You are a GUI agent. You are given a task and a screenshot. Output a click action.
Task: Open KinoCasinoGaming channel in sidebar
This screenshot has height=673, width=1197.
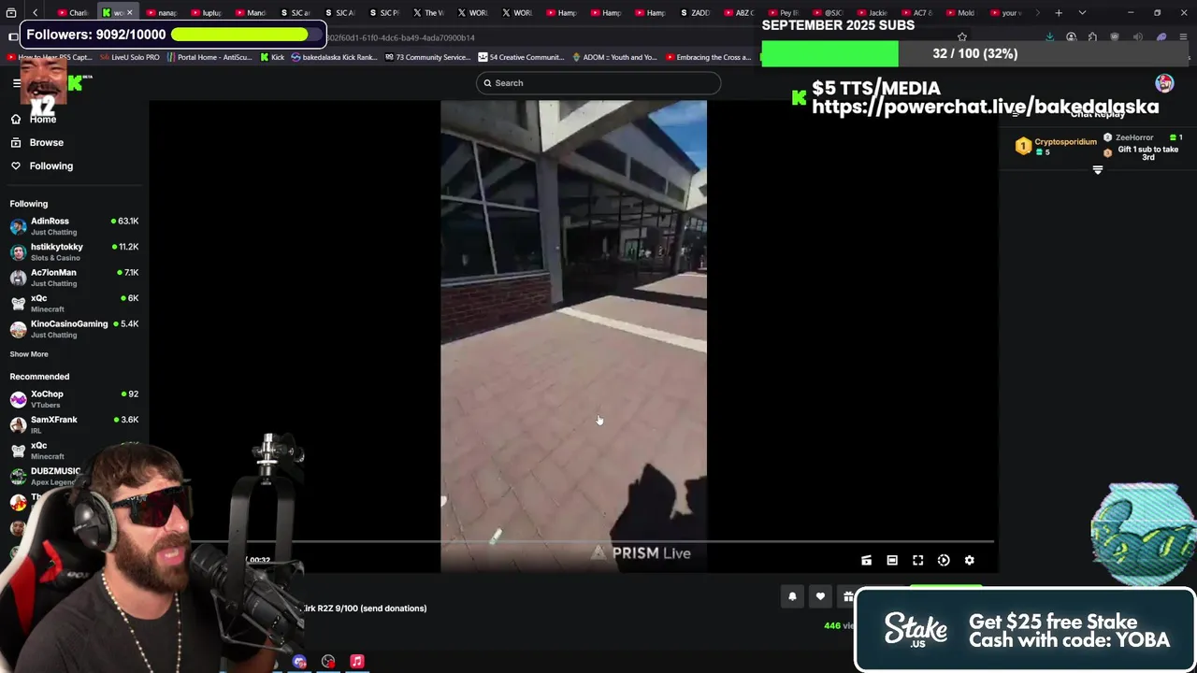74,329
